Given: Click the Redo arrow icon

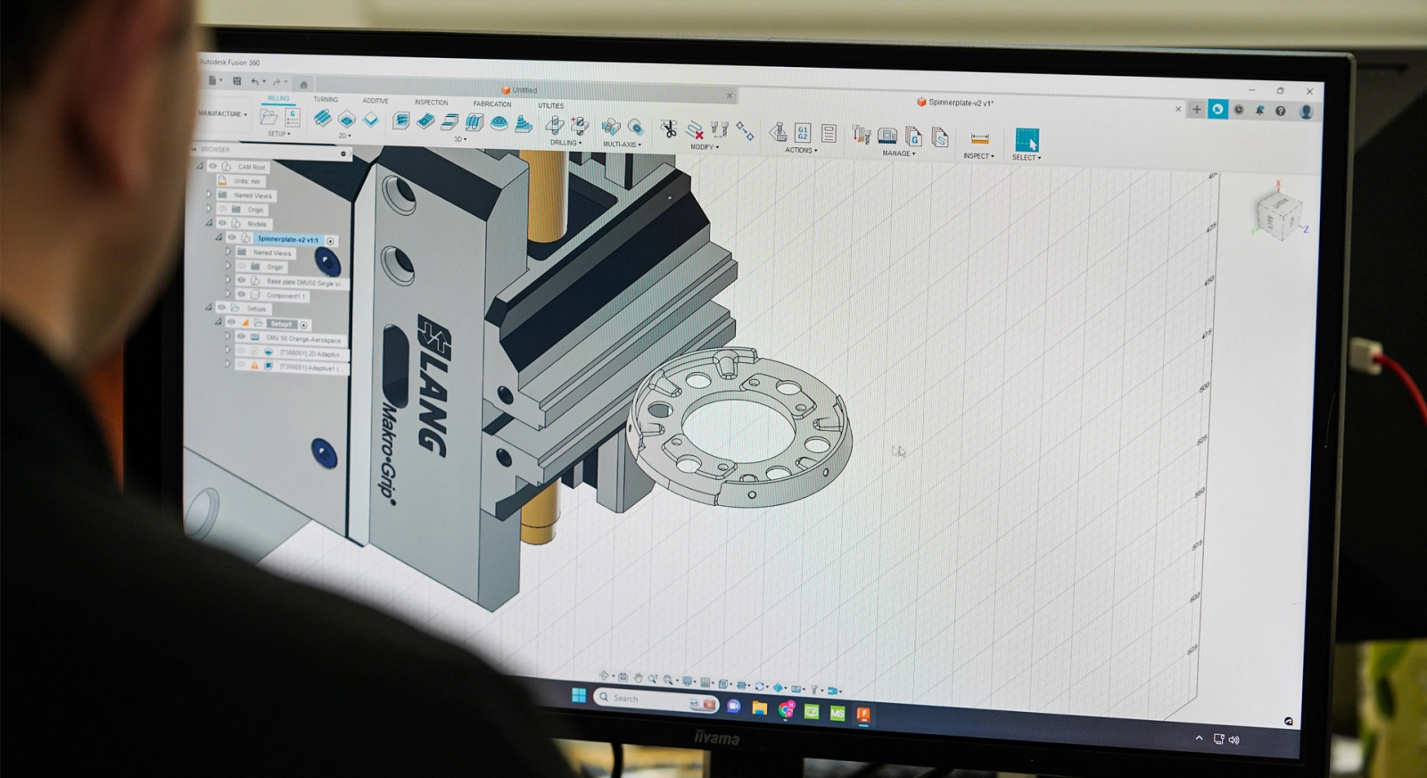Looking at the screenshot, I should tap(276, 82).
